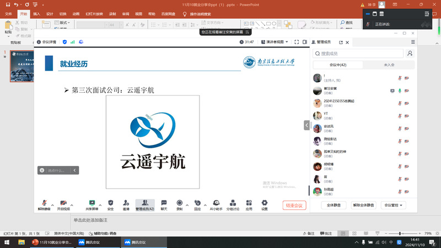441x248 pixels.
Task: Expand reactions options arrow
Action: click(x=205, y=205)
